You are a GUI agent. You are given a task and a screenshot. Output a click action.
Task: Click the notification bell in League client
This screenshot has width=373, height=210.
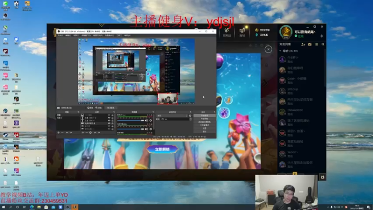(x=322, y=36)
